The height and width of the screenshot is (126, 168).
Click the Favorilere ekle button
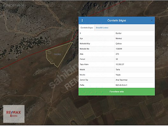tap(116, 92)
